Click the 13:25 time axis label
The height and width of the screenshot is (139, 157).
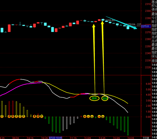point(102,138)
